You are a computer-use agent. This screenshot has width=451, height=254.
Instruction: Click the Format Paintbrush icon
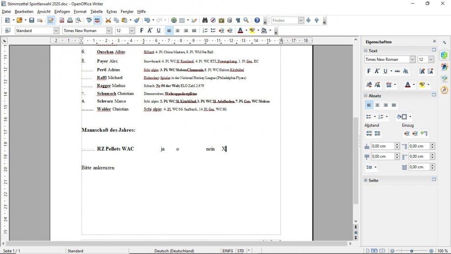pos(137,20)
